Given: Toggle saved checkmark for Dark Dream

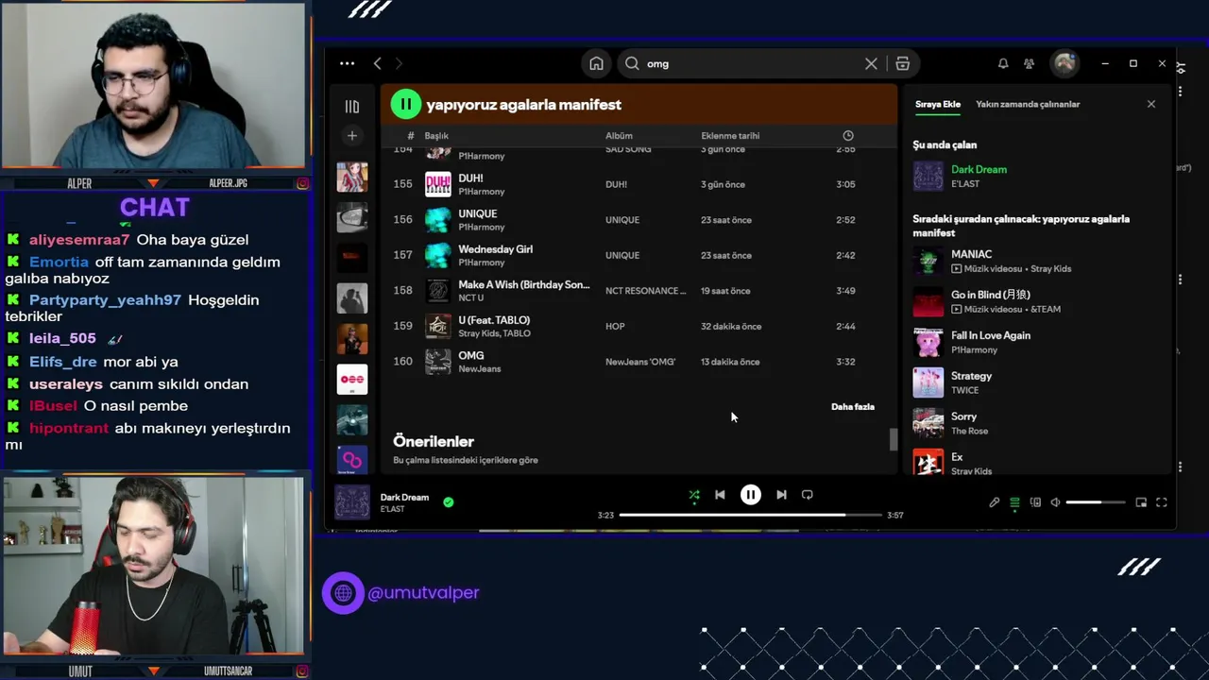Looking at the screenshot, I should tap(449, 502).
